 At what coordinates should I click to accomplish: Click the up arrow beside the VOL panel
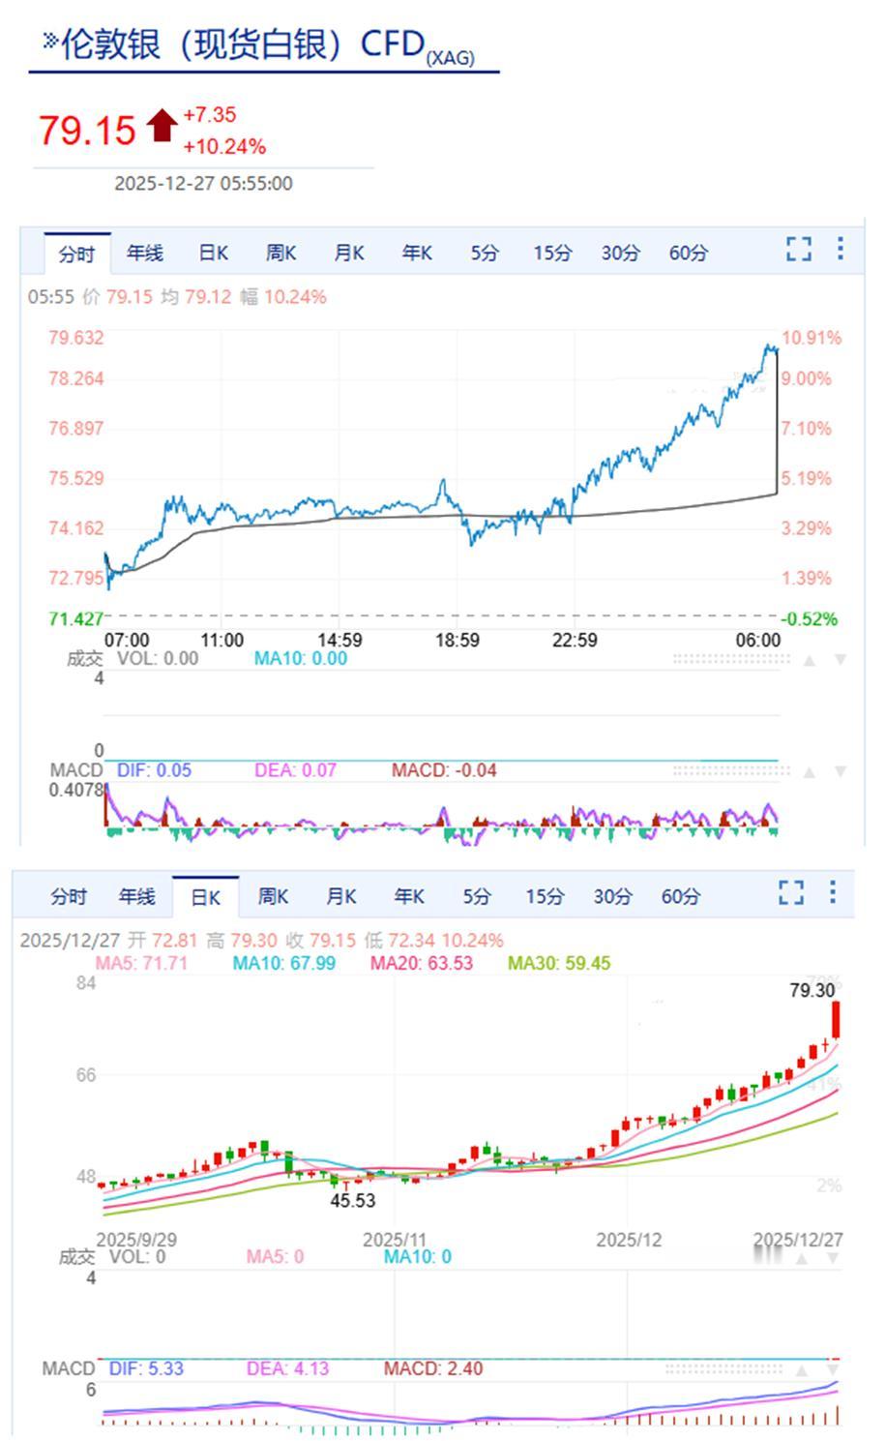pyautogui.click(x=810, y=658)
